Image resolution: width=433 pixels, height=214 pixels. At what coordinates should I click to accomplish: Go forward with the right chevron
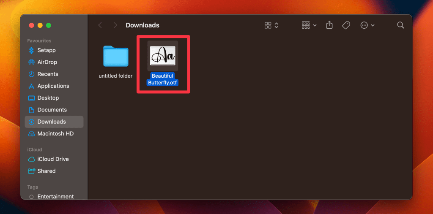click(115, 25)
